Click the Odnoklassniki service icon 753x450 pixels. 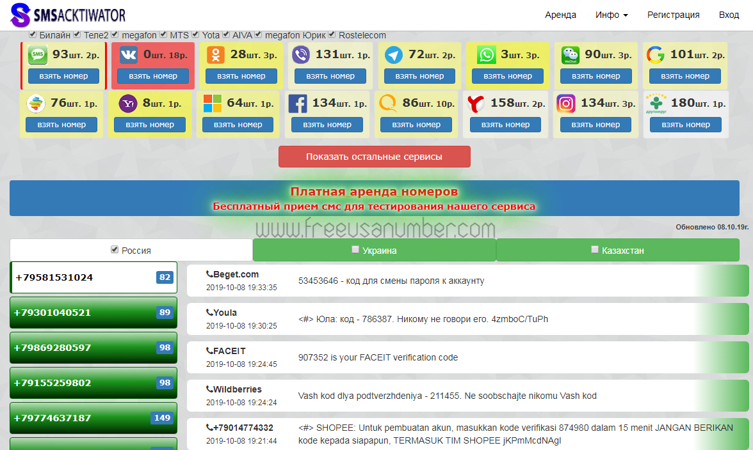pyautogui.click(x=216, y=54)
